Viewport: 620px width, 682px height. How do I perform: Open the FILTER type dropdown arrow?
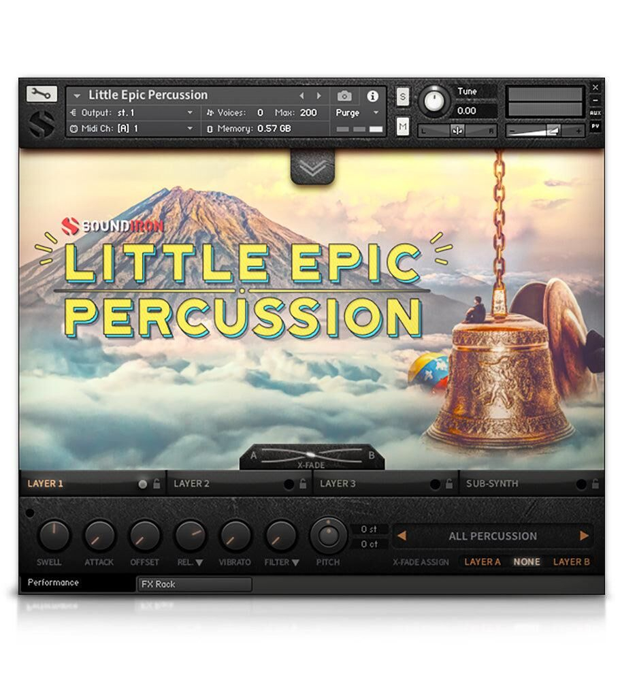click(x=296, y=563)
